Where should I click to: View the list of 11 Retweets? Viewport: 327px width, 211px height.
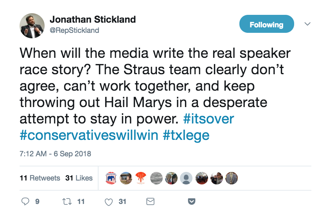click(x=40, y=178)
